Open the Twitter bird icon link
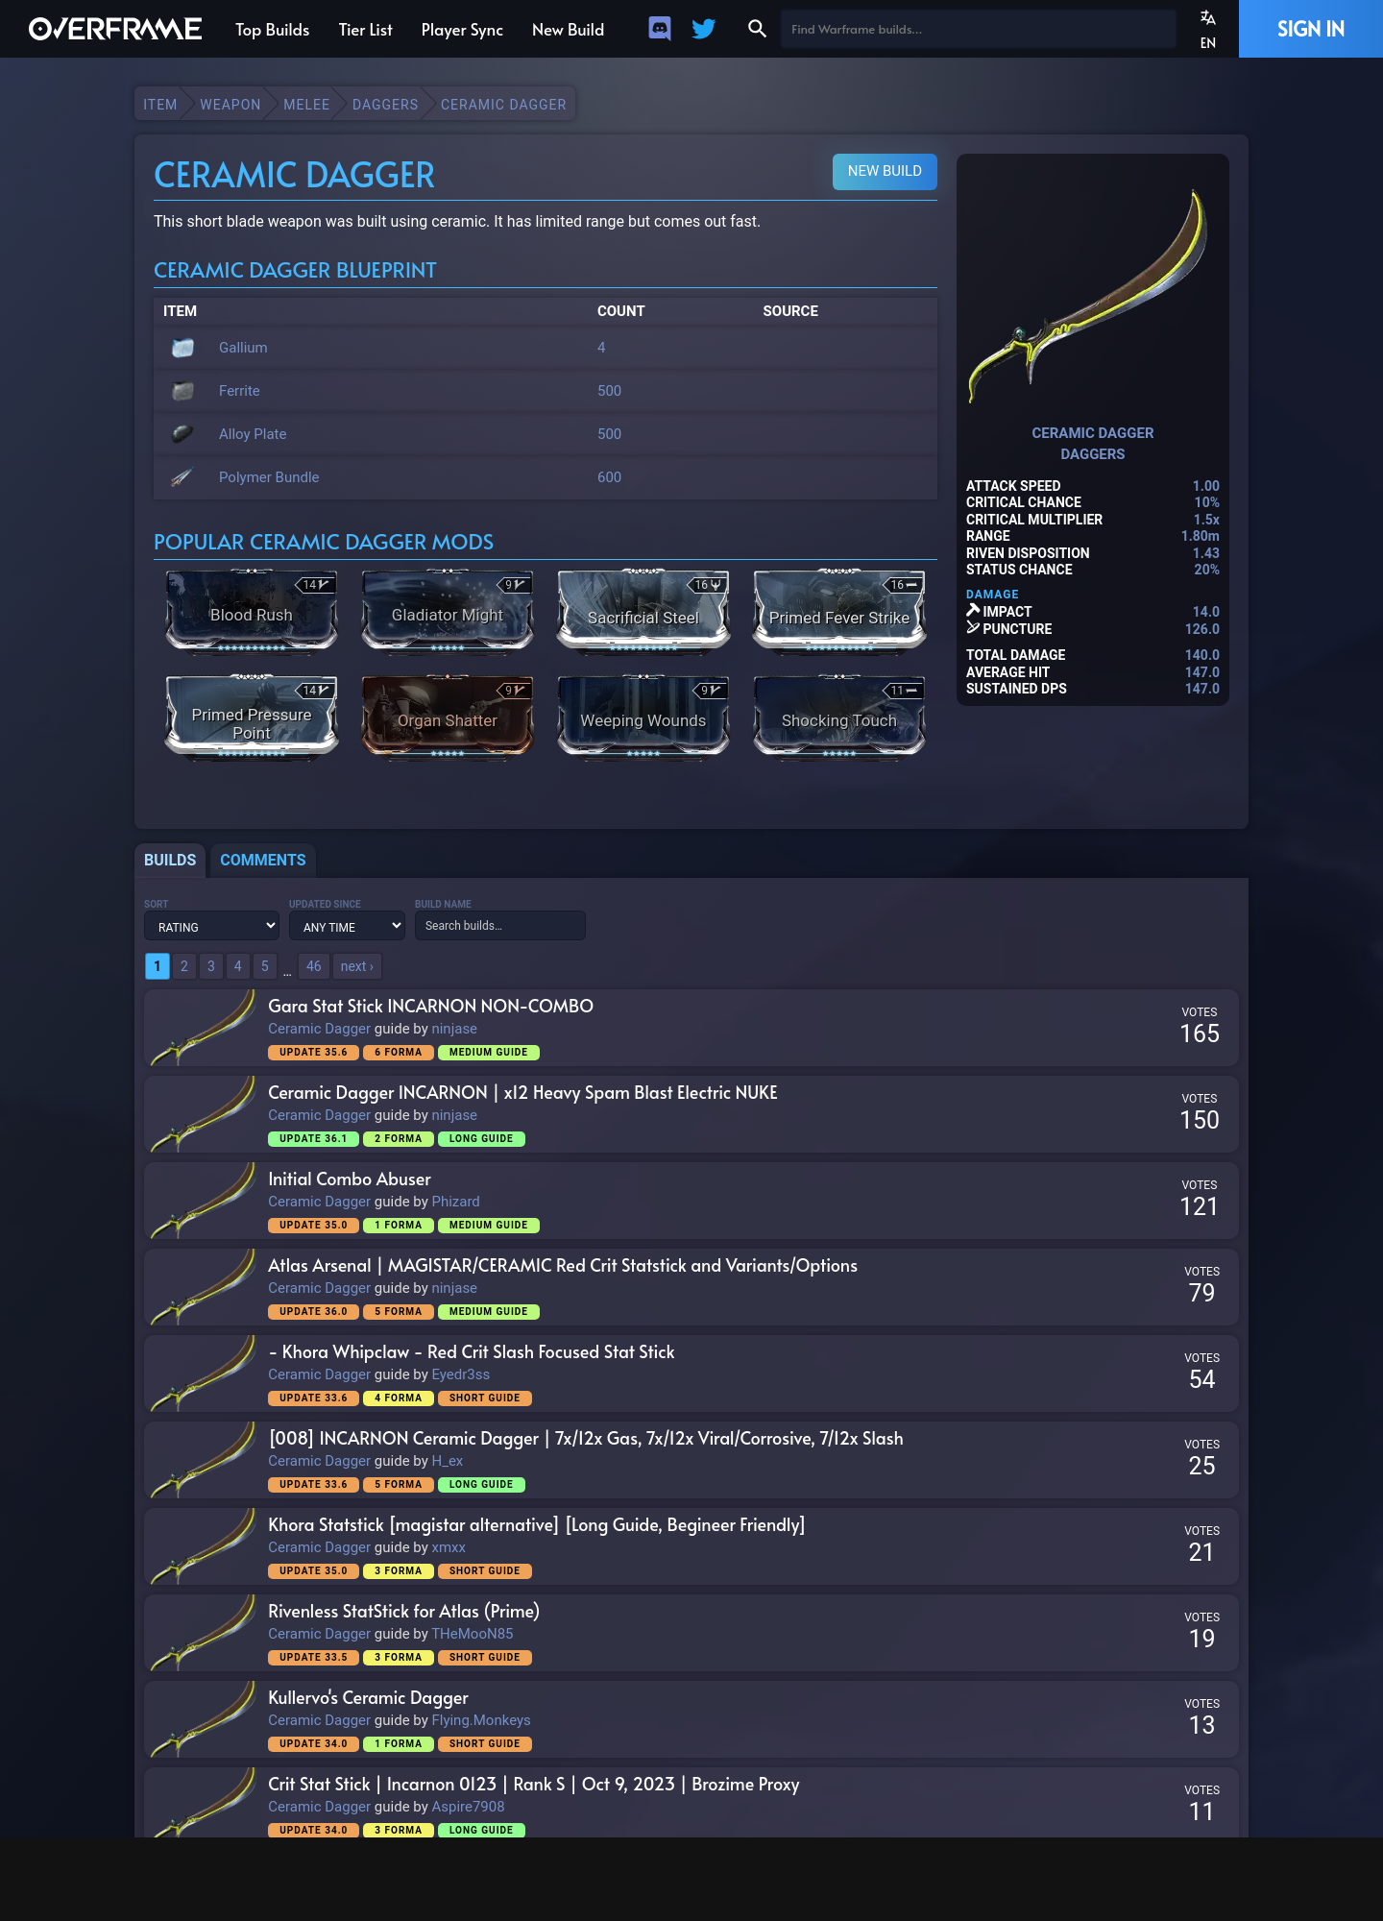The height and width of the screenshot is (1921, 1383). 704,29
